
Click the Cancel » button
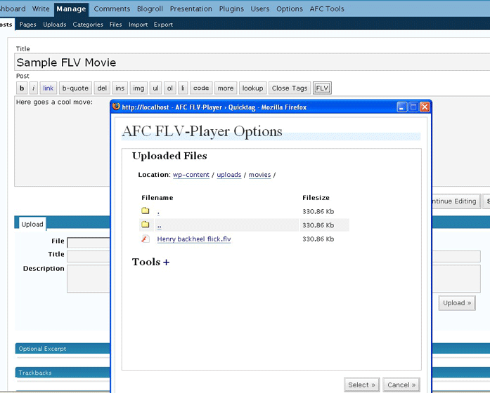401,385
